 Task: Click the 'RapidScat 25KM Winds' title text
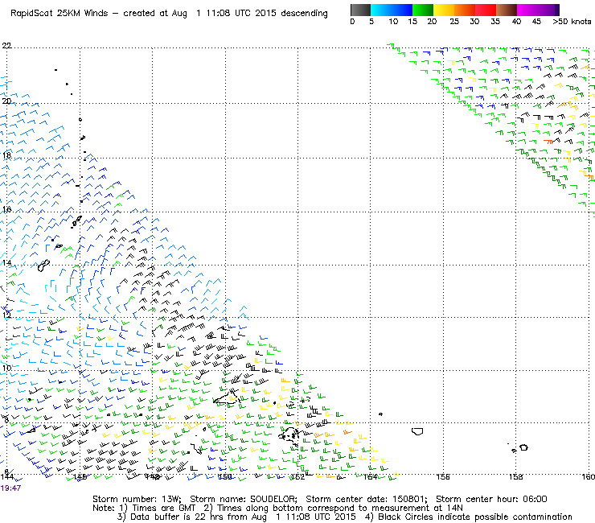click(61, 14)
